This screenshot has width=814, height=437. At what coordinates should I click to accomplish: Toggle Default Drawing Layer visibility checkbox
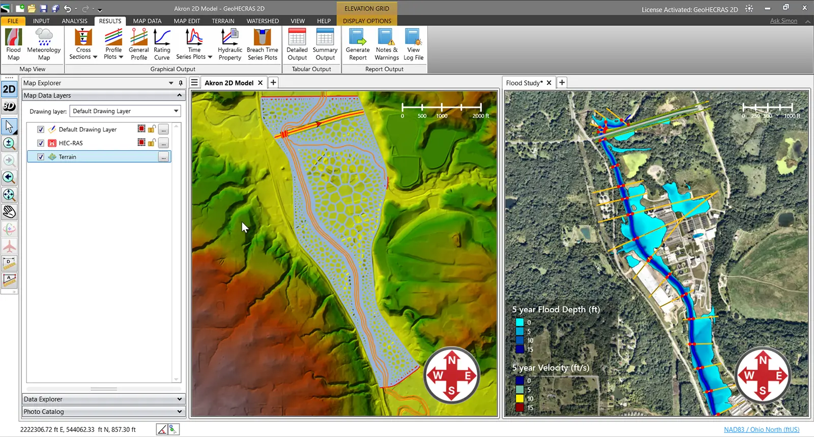click(x=41, y=130)
